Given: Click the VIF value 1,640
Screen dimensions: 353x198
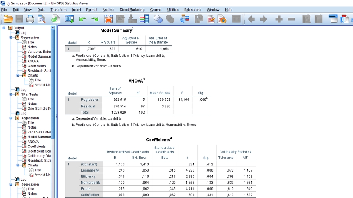Looking at the screenshot, I should [248, 189].
